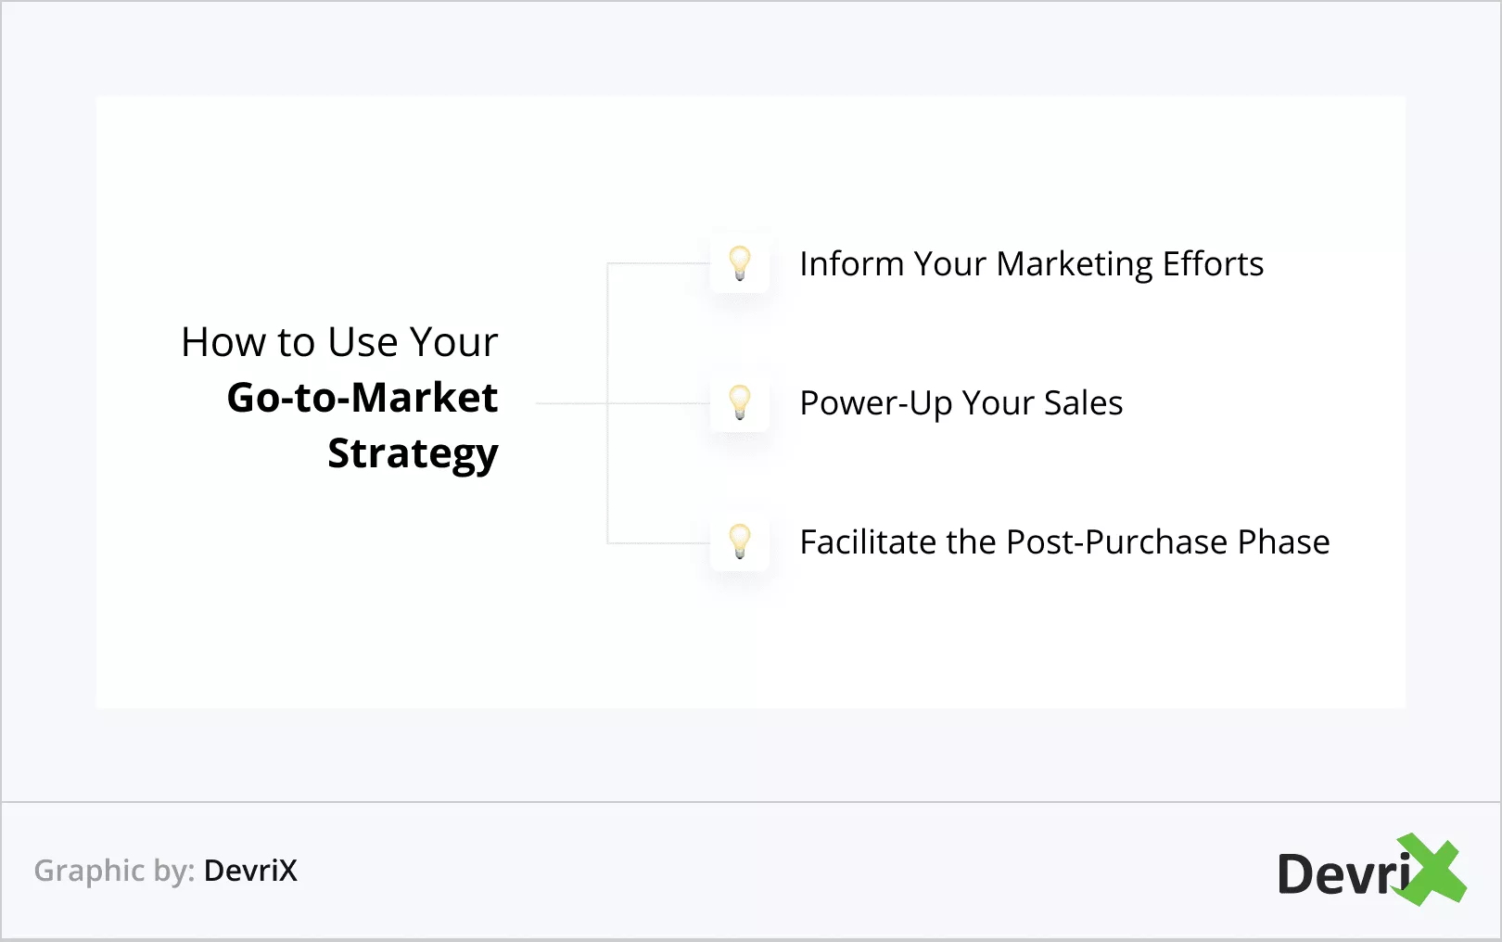Screen dimensions: 1502x942
Task: Click the dark "Devri" lettering of the logo
Action: 1341,874
